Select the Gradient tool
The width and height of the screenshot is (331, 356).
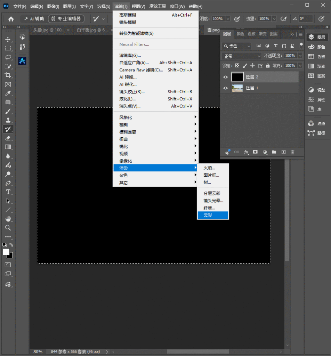(8, 147)
